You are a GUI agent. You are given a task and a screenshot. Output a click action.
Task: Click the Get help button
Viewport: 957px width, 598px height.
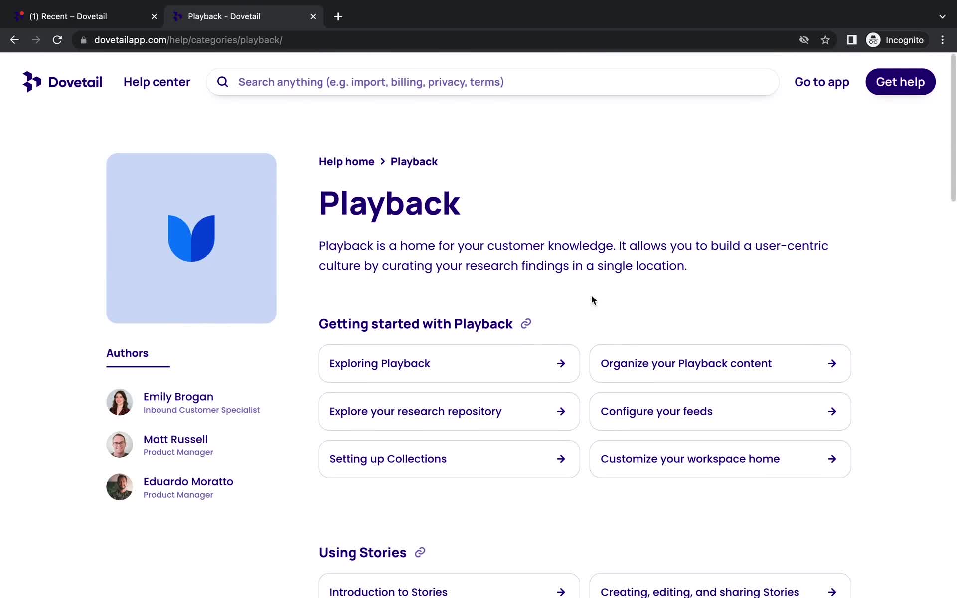(900, 82)
